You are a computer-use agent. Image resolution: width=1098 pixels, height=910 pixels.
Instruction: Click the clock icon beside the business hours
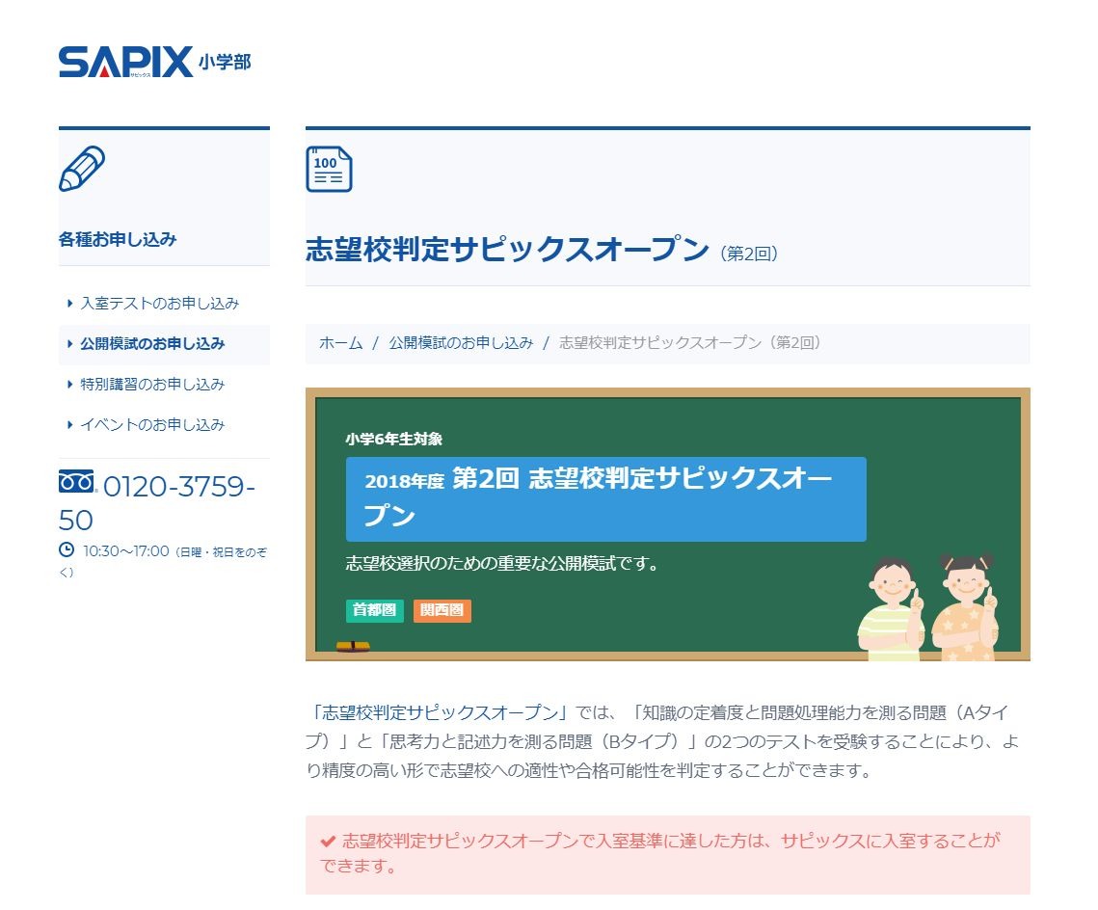pyautogui.click(x=66, y=551)
